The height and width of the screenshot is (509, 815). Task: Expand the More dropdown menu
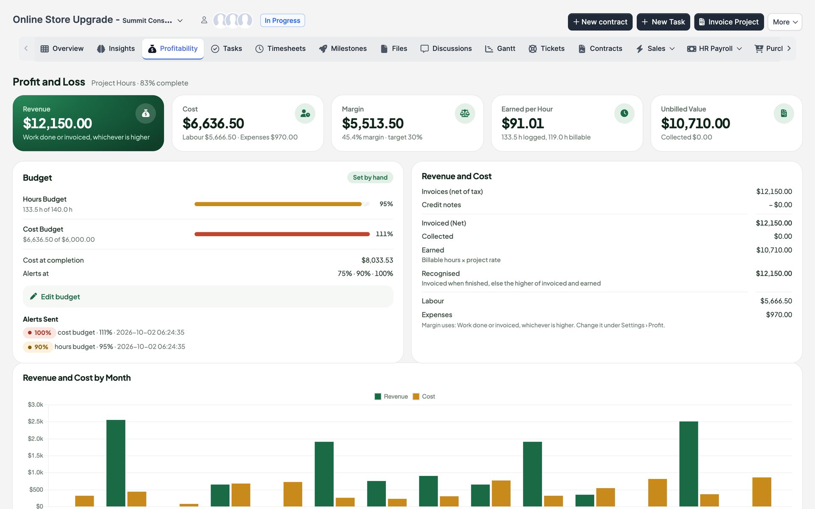pyautogui.click(x=785, y=22)
